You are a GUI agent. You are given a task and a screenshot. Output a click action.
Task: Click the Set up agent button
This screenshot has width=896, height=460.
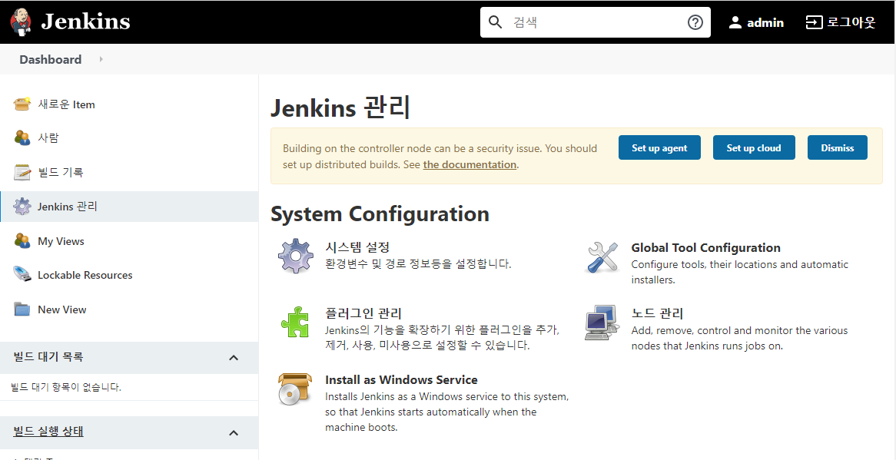tap(659, 147)
